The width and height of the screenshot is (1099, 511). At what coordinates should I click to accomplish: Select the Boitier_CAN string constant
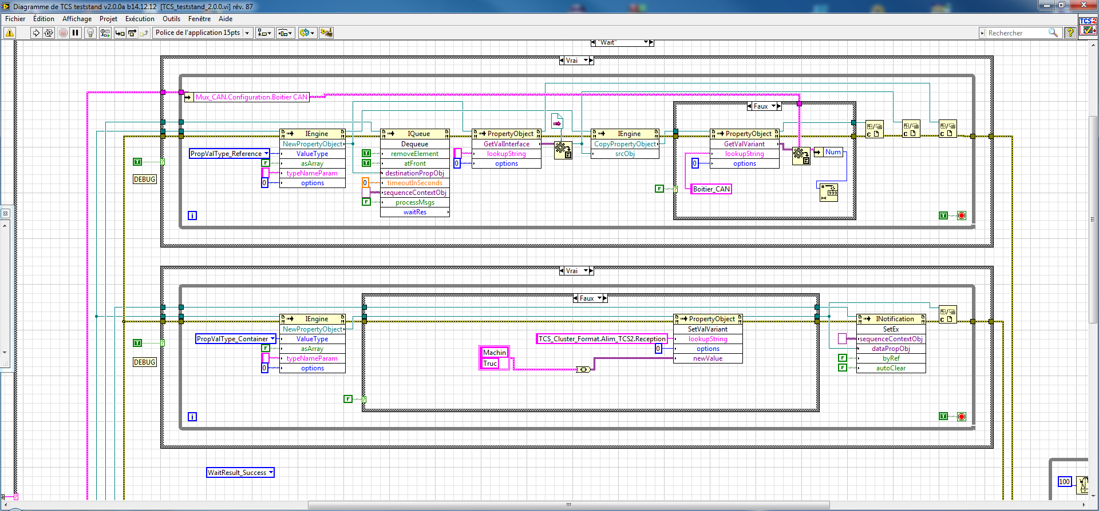click(711, 189)
